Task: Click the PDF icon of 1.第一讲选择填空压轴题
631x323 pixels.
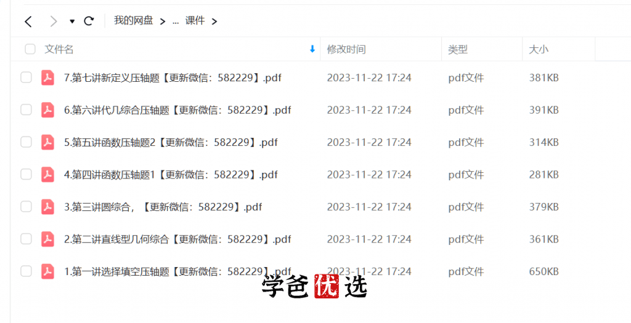Action: point(48,271)
